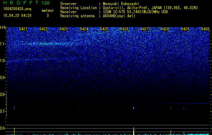Viewport: 212px width, 135px height.
Task: Click the 0.7 kHz axis label
Action: 3,111
